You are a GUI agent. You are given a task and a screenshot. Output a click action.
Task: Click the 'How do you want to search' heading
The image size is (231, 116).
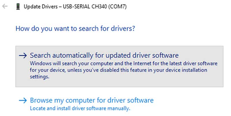[x=76, y=29]
